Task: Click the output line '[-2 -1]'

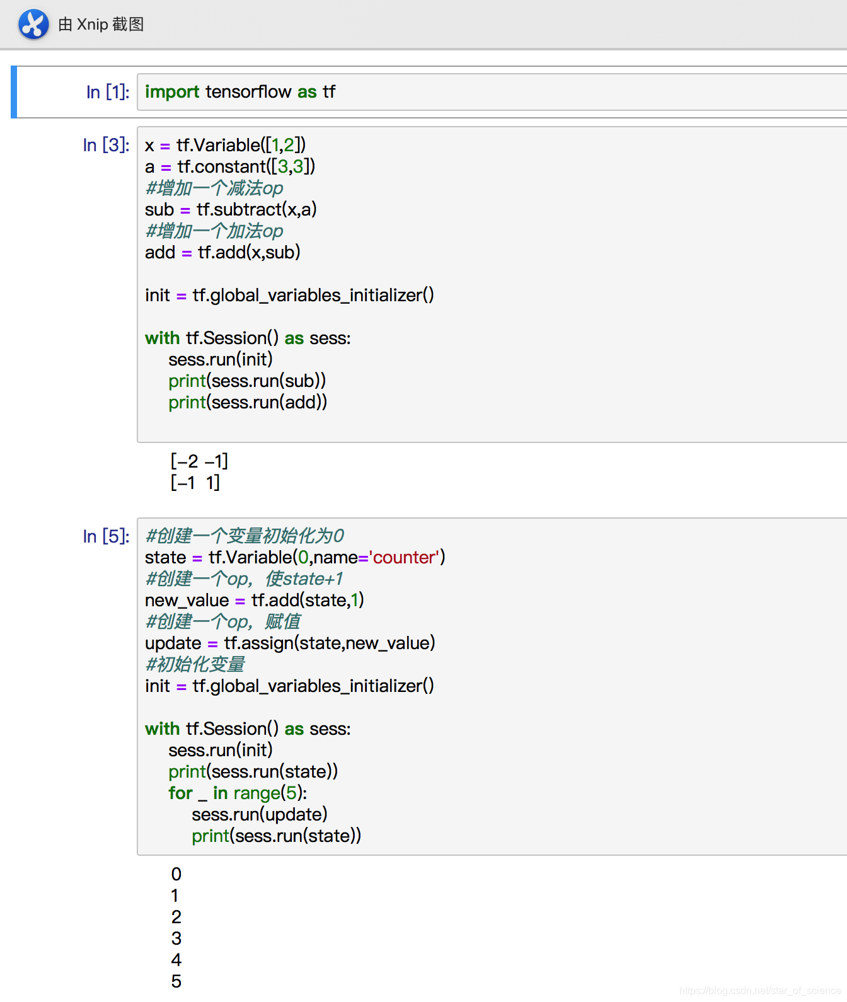Action: (x=199, y=461)
